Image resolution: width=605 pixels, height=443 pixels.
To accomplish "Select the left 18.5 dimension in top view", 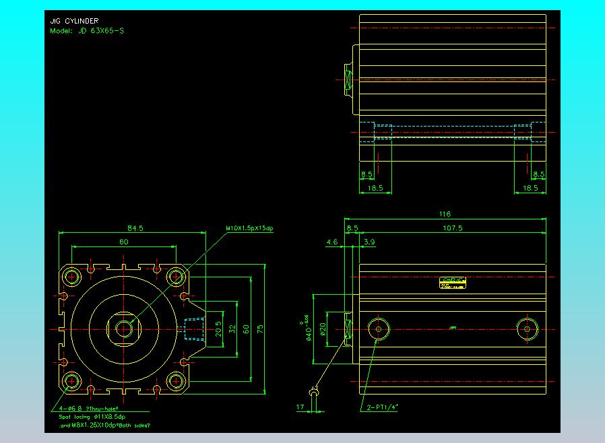I will coord(376,189).
